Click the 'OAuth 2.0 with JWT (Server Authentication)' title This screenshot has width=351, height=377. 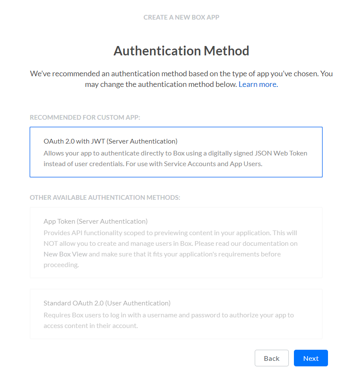110,141
